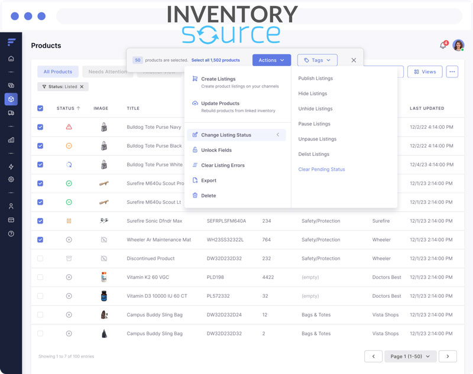
Task: Open the user account sidebar icon
Action: 11,206
